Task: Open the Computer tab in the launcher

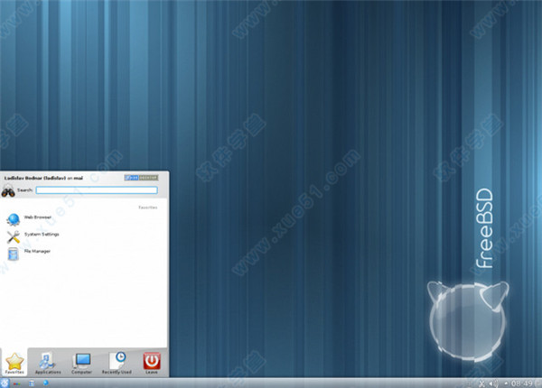Action: click(x=81, y=363)
